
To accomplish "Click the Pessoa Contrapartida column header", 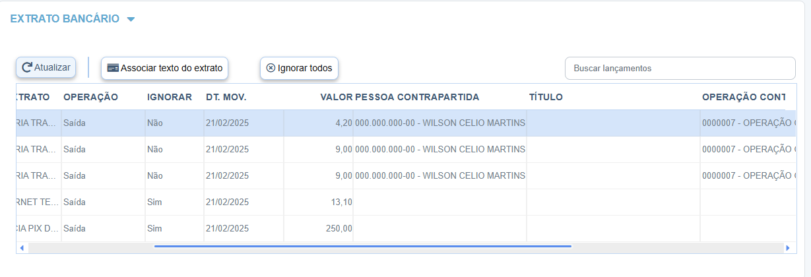I will pyautogui.click(x=417, y=97).
